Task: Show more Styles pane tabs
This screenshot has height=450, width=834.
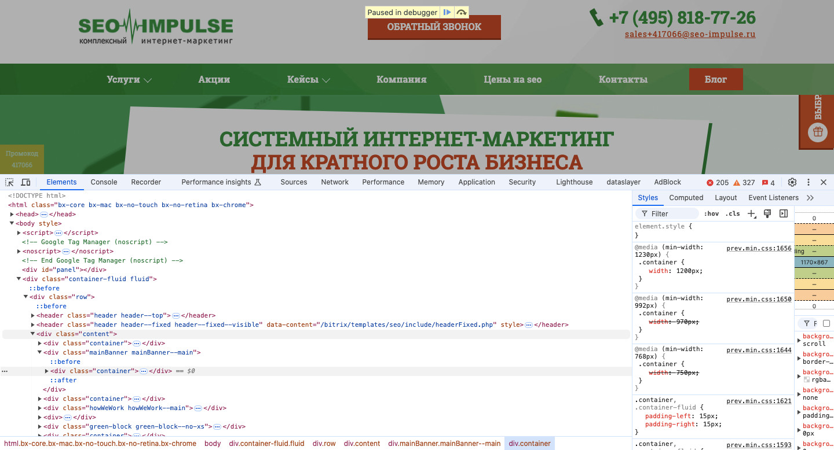Action: tap(810, 198)
